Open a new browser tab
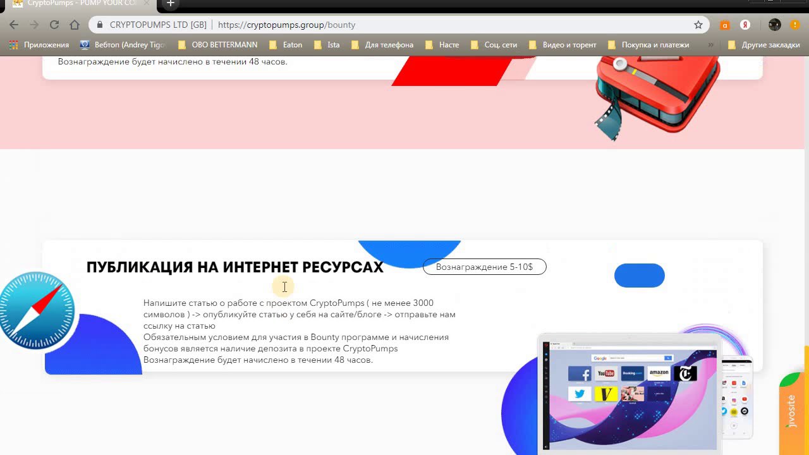 (x=170, y=3)
